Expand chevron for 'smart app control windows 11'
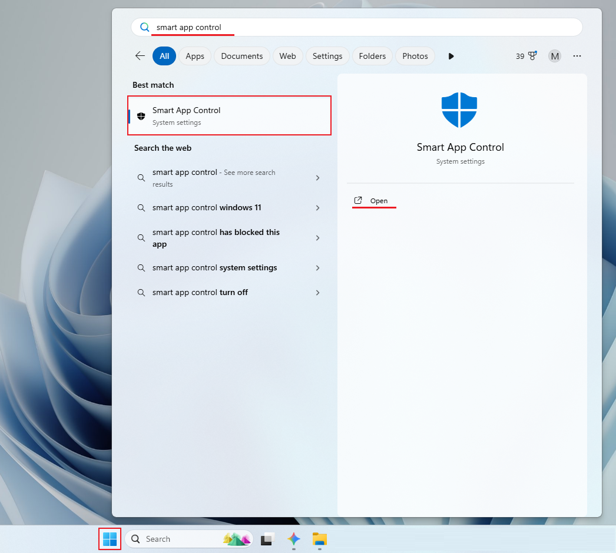 (x=317, y=208)
